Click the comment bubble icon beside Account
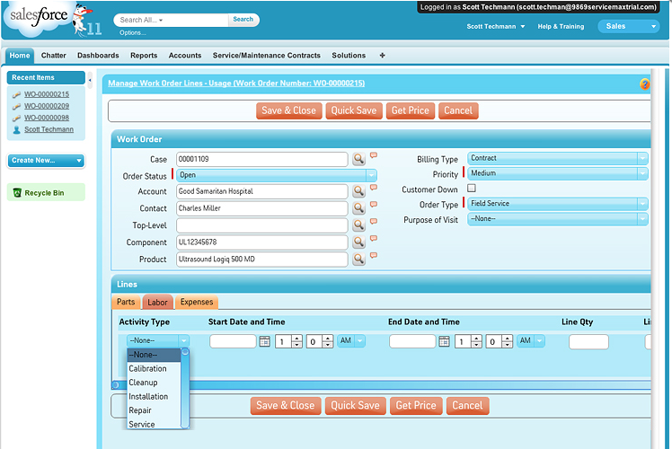This screenshot has width=672, height=449. (x=374, y=188)
